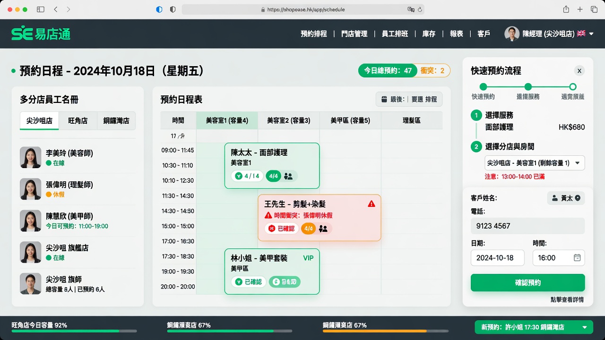Open the 門店管理 menu

point(354,34)
